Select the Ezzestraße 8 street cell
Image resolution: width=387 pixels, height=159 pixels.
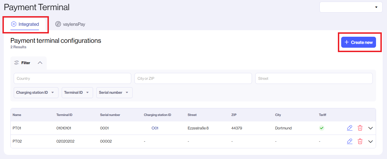click(198, 128)
